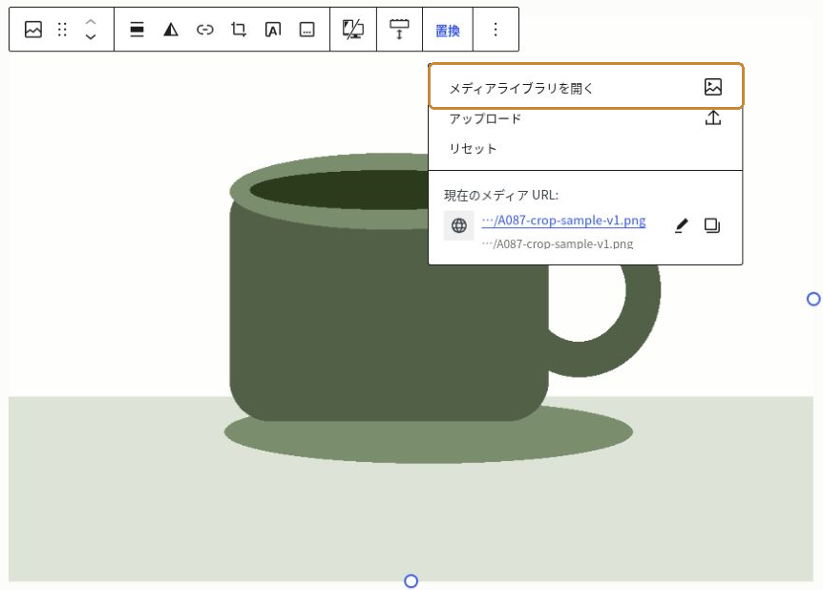Click the upload arrow icon
This screenshot has width=823, height=590.
click(713, 117)
